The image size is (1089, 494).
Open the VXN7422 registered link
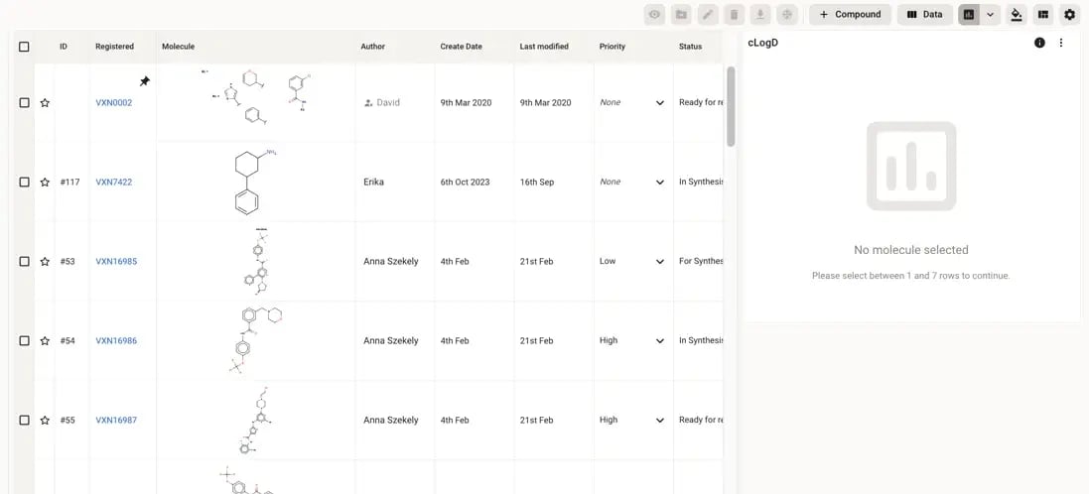pyautogui.click(x=113, y=183)
